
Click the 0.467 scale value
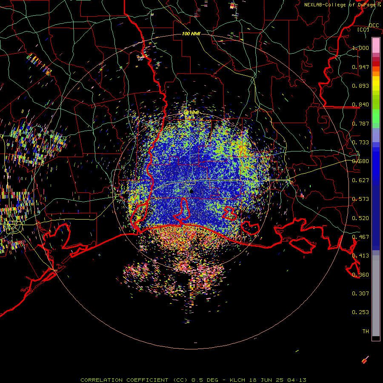(360, 237)
